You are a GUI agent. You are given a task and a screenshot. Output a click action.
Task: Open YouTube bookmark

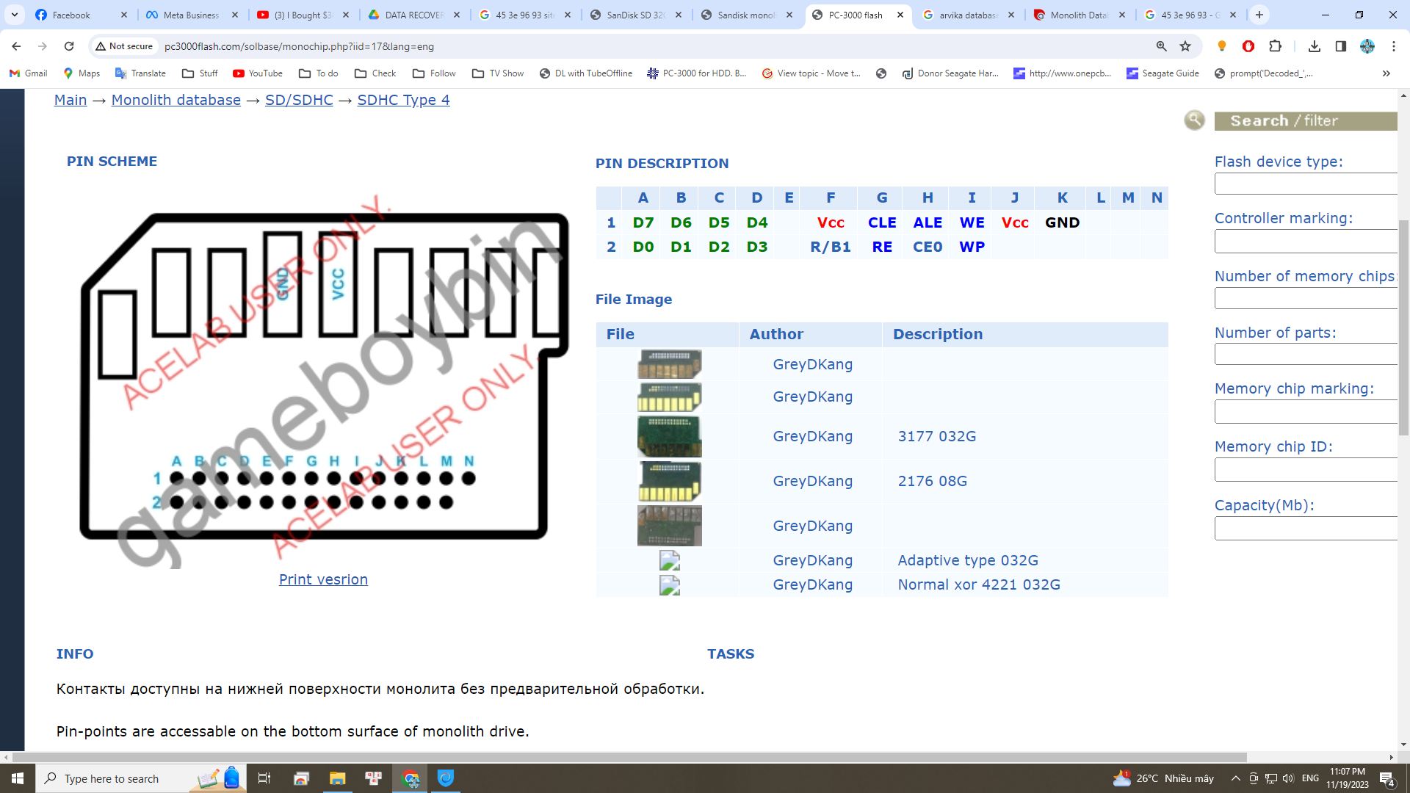coord(258,73)
